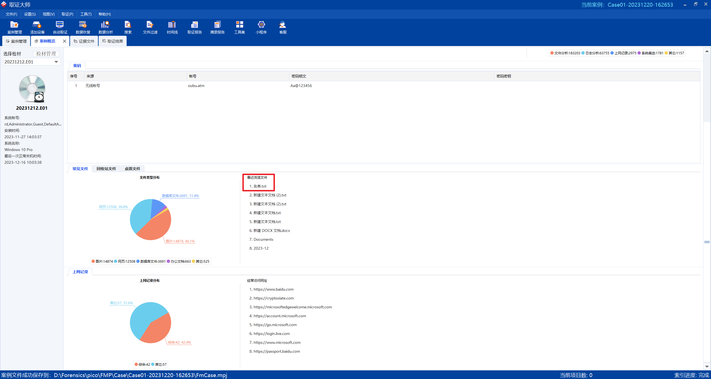Open the 小程序 tool
Screen dimensions: 711x379
[x=261, y=27]
